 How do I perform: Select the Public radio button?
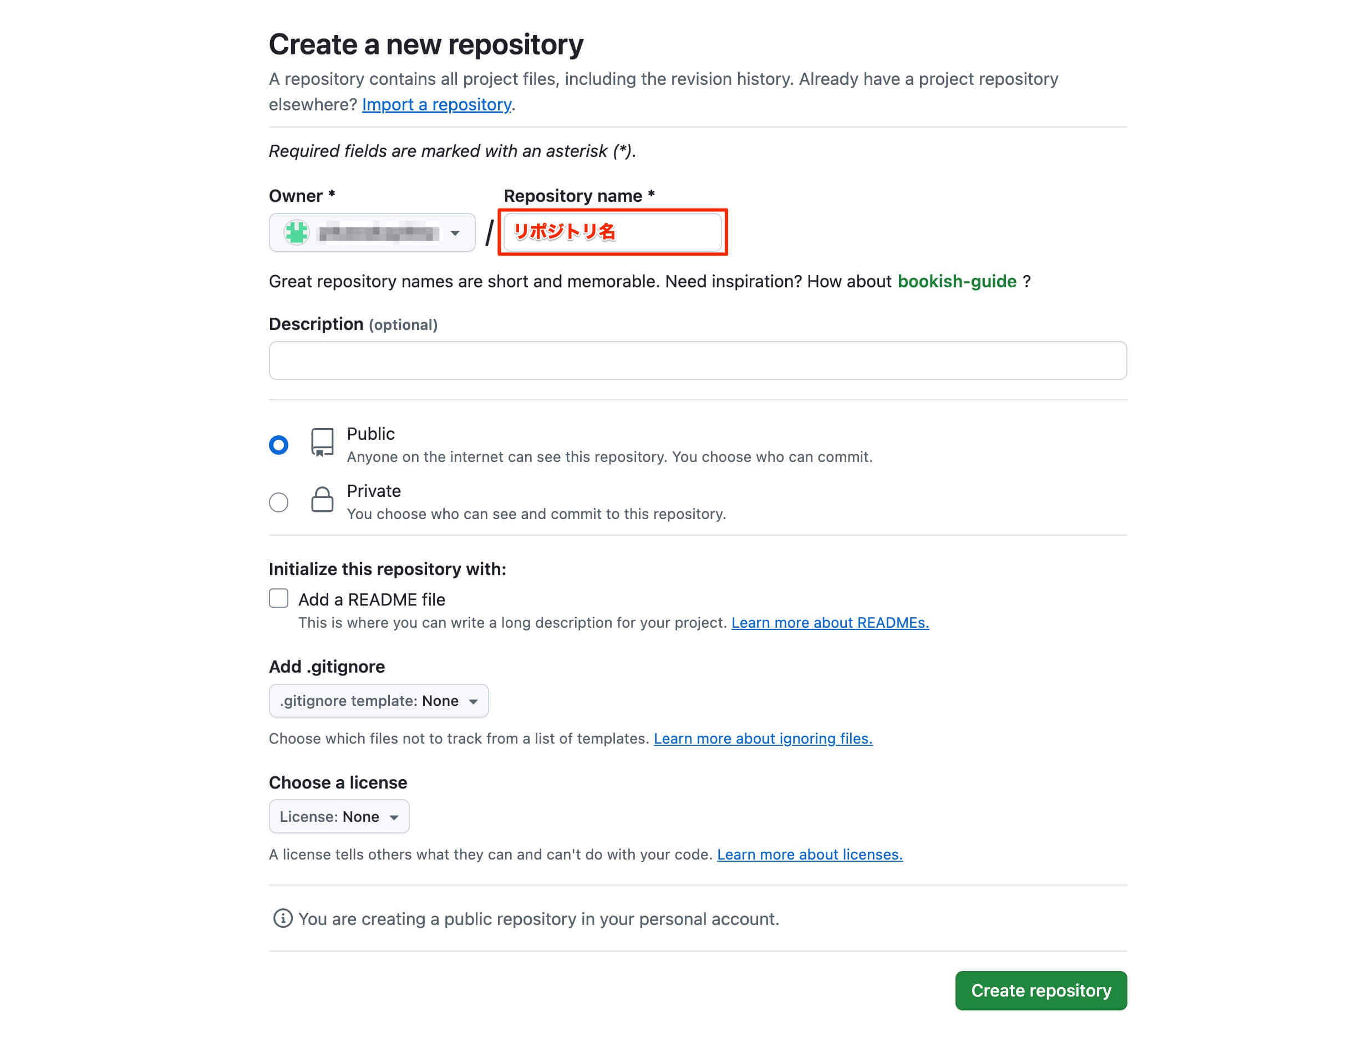278,445
